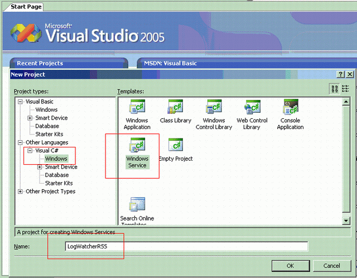Expand Smart Device under Visual Basic

pyautogui.click(x=31, y=118)
